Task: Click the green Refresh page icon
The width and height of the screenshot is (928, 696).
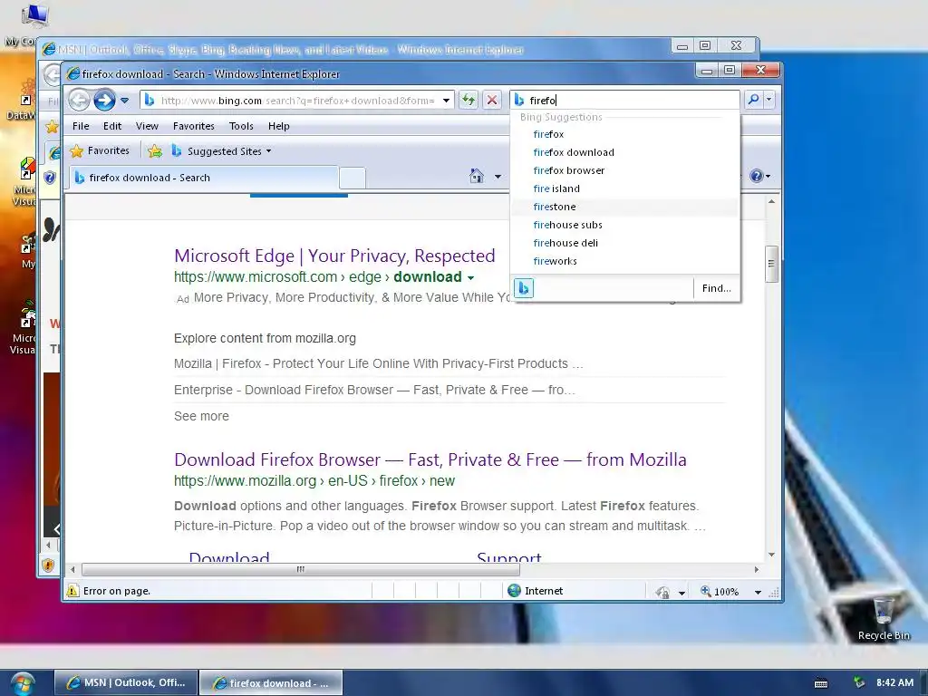Action: coord(469,100)
